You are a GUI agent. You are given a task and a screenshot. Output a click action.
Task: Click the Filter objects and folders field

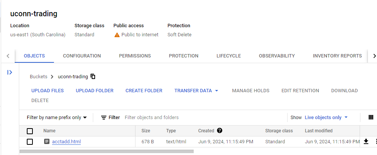(205, 118)
